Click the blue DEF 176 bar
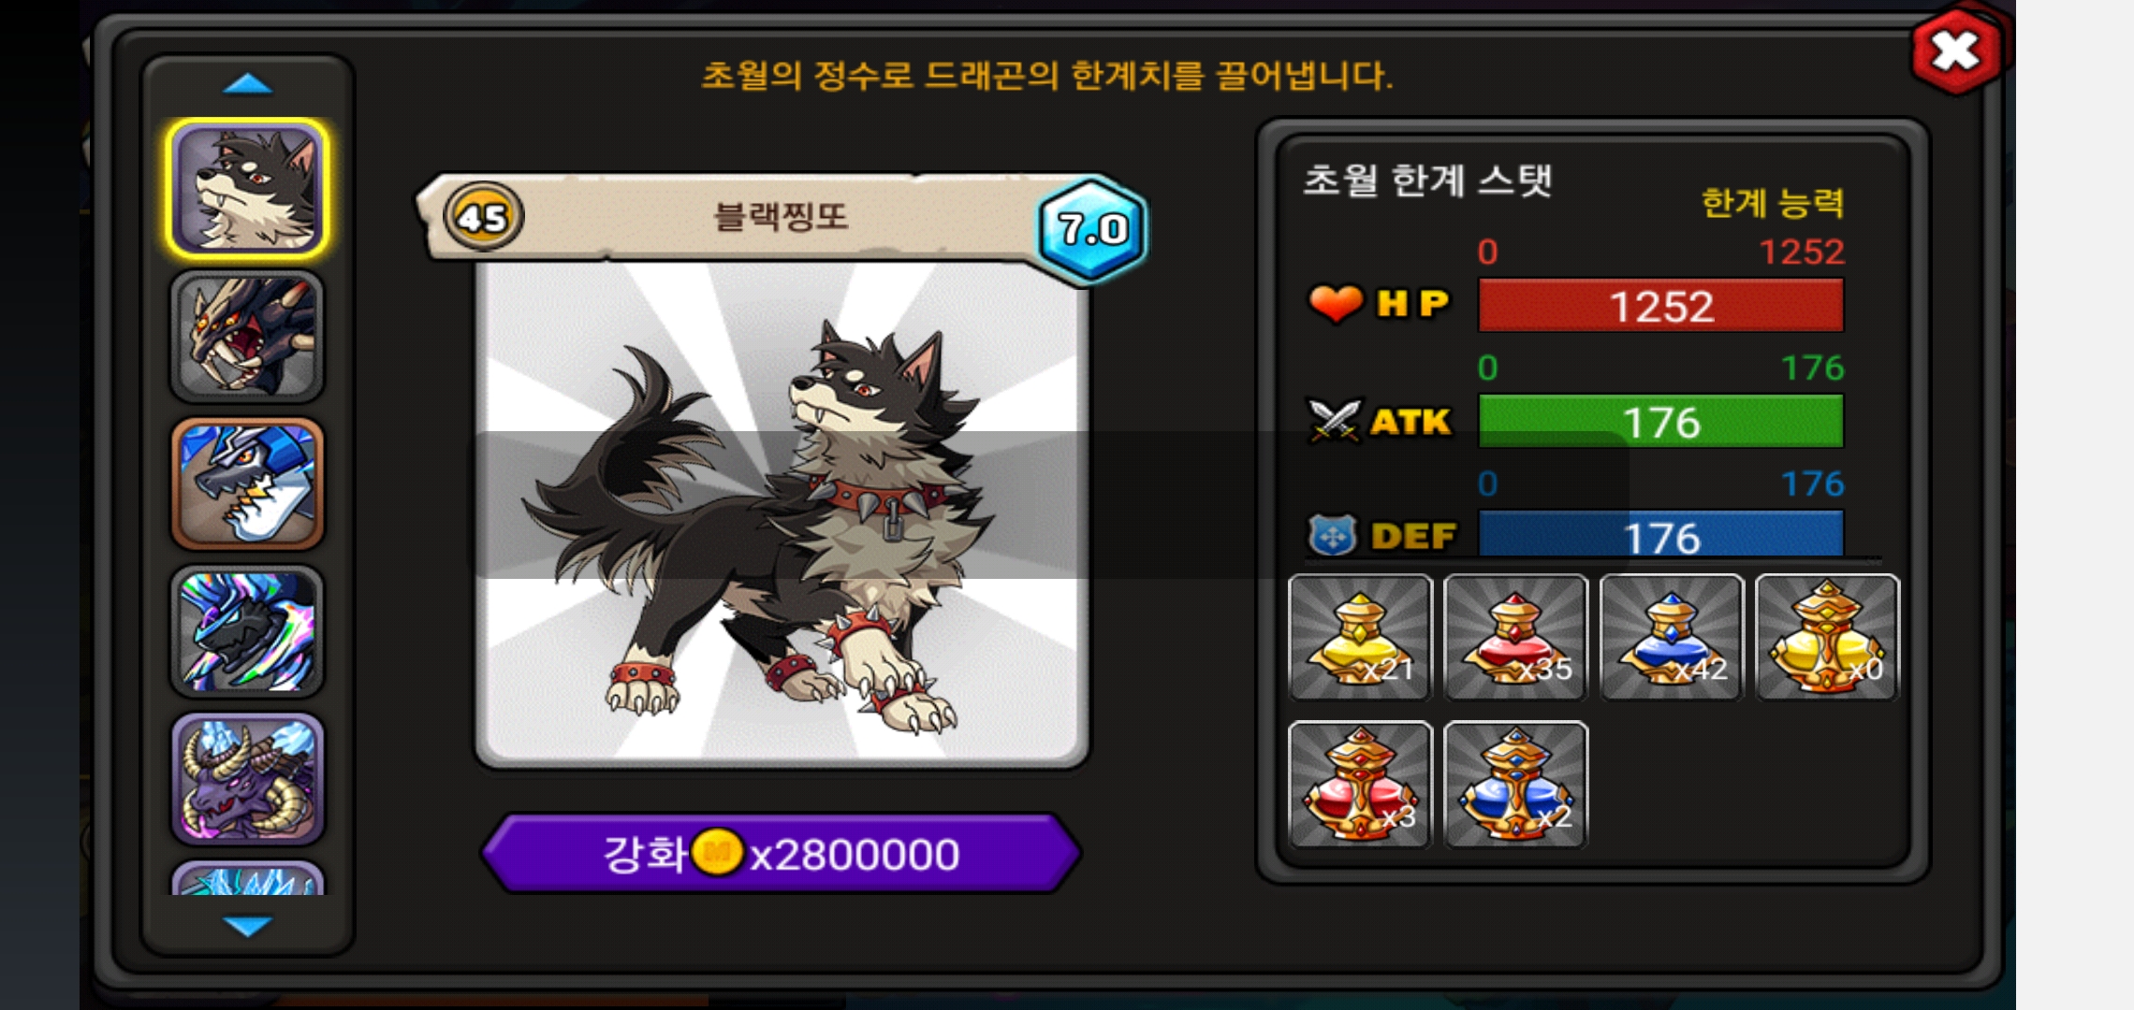Screen dimensions: 2134x1010 [1660, 535]
